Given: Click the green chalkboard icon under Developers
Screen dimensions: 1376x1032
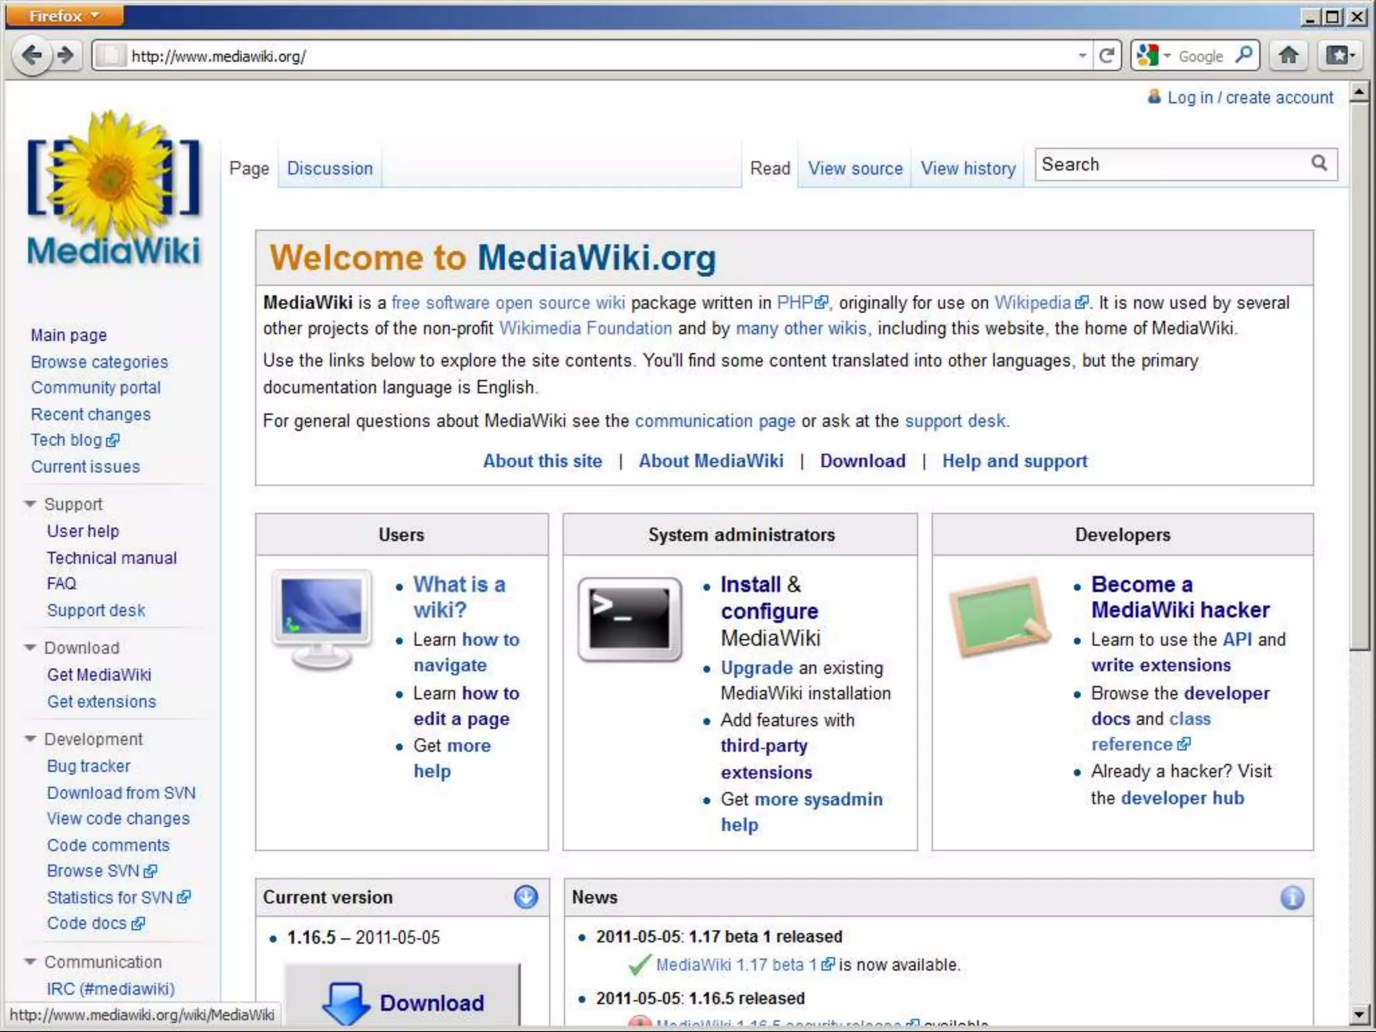Looking at the screenshot, I should [x=1000, y=616].
